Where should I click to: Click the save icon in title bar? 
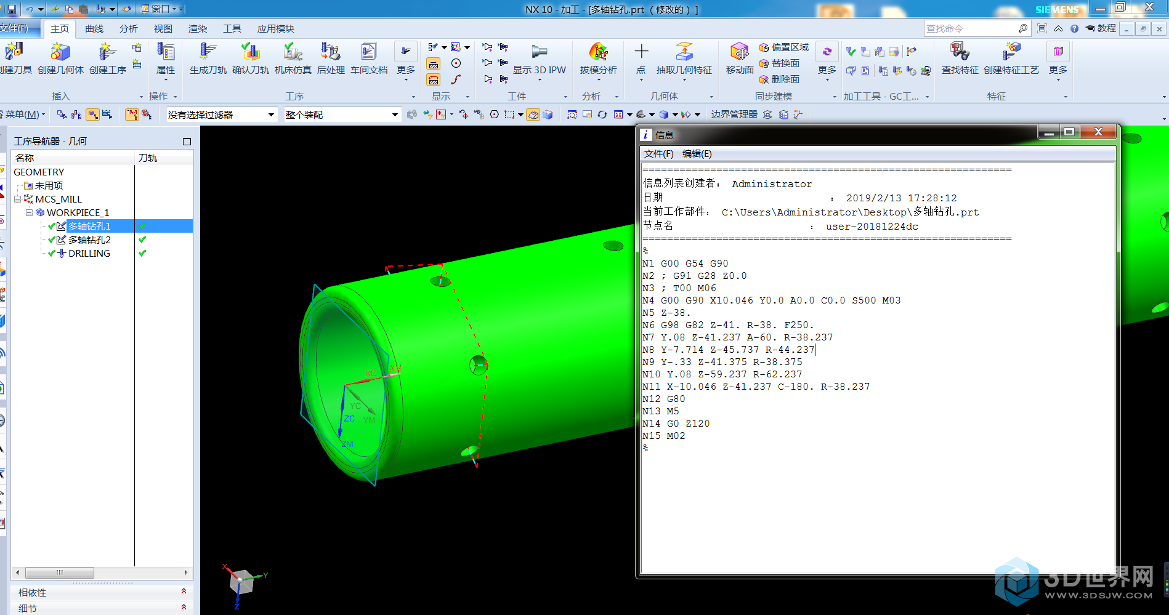coord(11,9)
